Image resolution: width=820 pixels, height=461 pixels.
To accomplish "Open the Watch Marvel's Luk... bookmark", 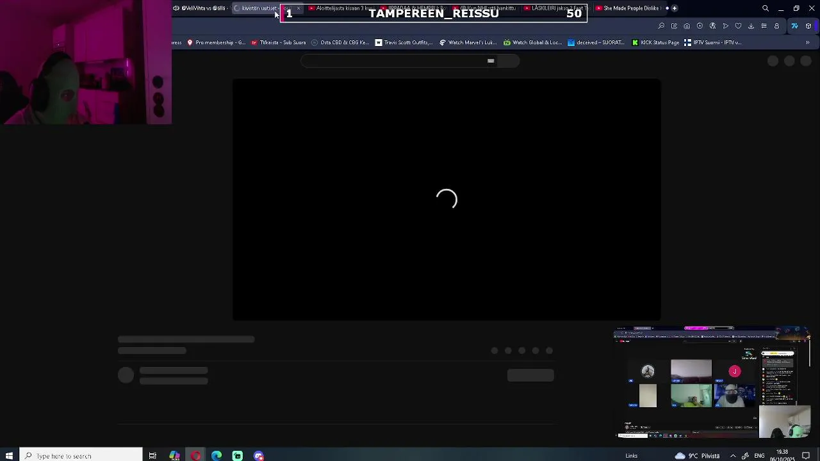I will point(468,43).
